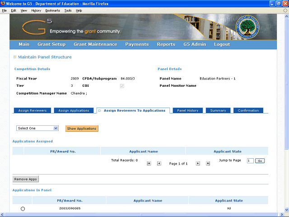Click Go button next to Jump to Page

[x=260, y=161]
